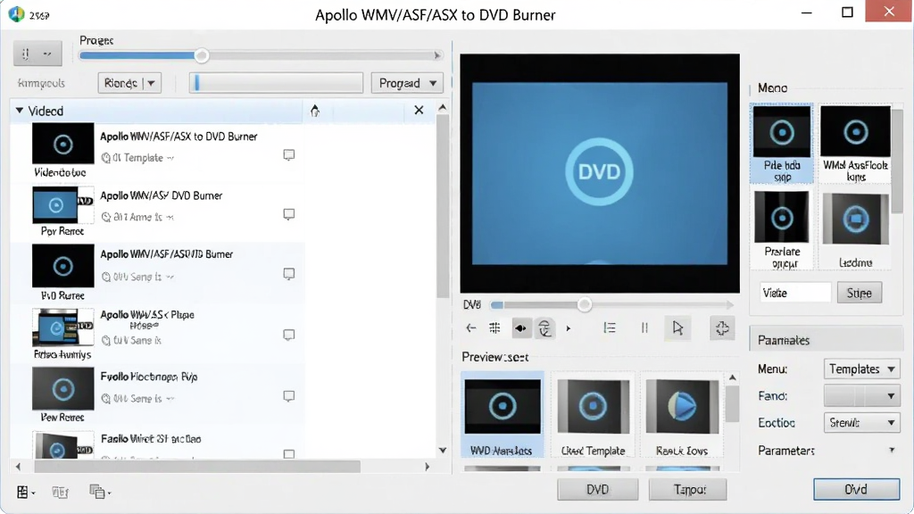This screenshot has width=914, height=514.
Task: Click the Paamates panel header
Action: [x=826, y=340]
